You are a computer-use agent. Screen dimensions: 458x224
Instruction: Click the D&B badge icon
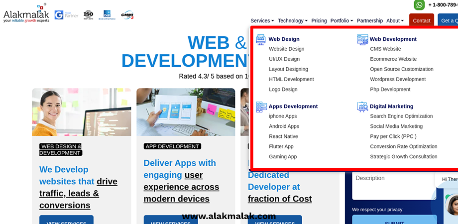coord(107,15)
